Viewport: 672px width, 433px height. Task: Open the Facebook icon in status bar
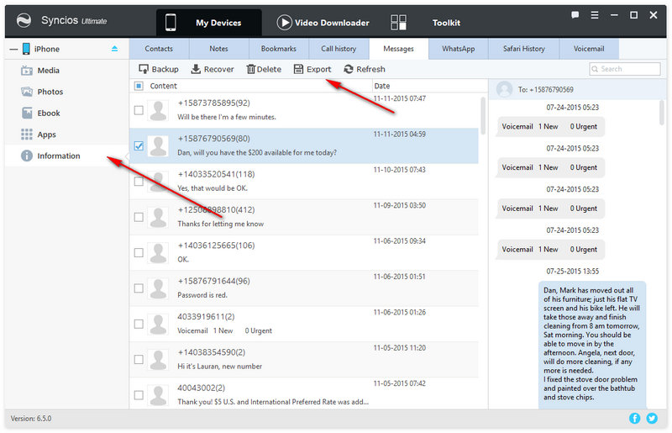tap(634, 418)
